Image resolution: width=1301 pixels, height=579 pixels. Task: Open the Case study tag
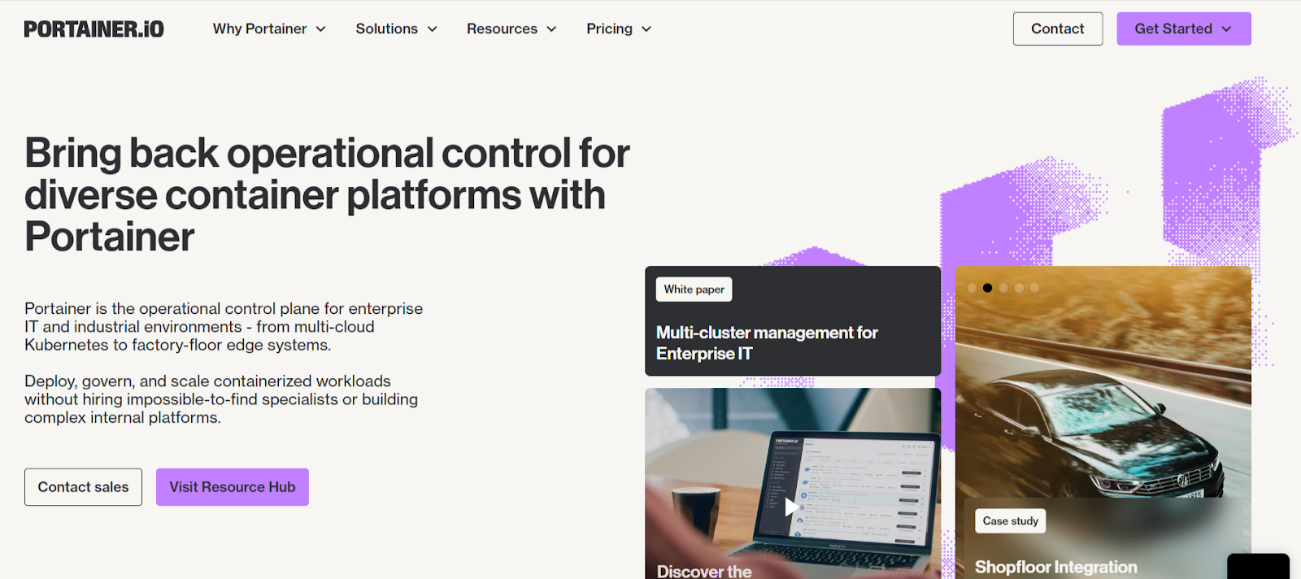click(x=1011, y=521)
